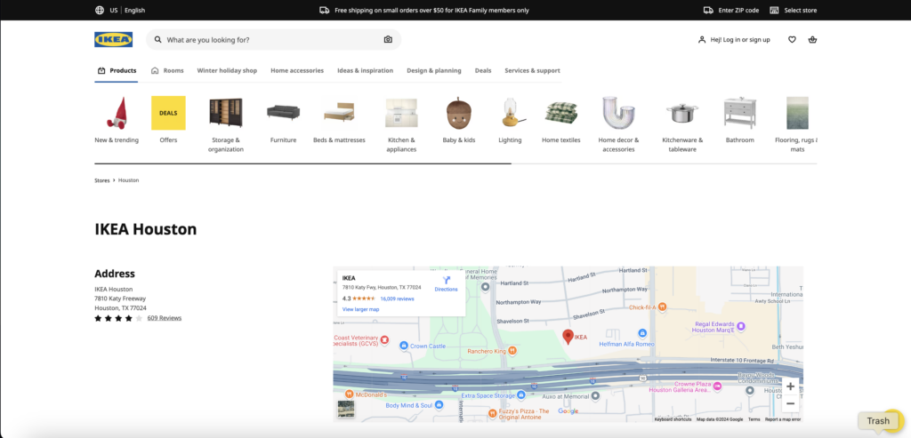The width and height of the screenshot is (911, 438).
Task: Open the favorites heart icon
Action: click(x=792, y=39)
